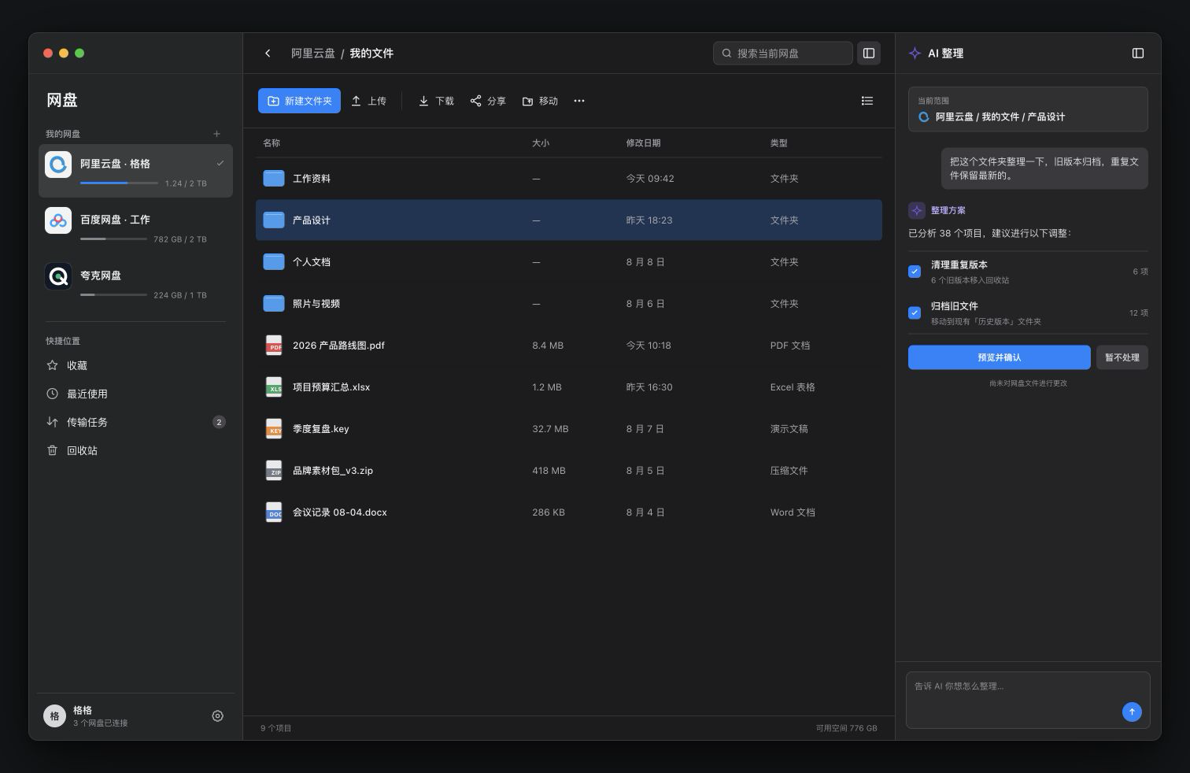Click the PDF icon of 2026 产品路线图
Viewport: 1190px width, 773px height.
pos(274,346)
